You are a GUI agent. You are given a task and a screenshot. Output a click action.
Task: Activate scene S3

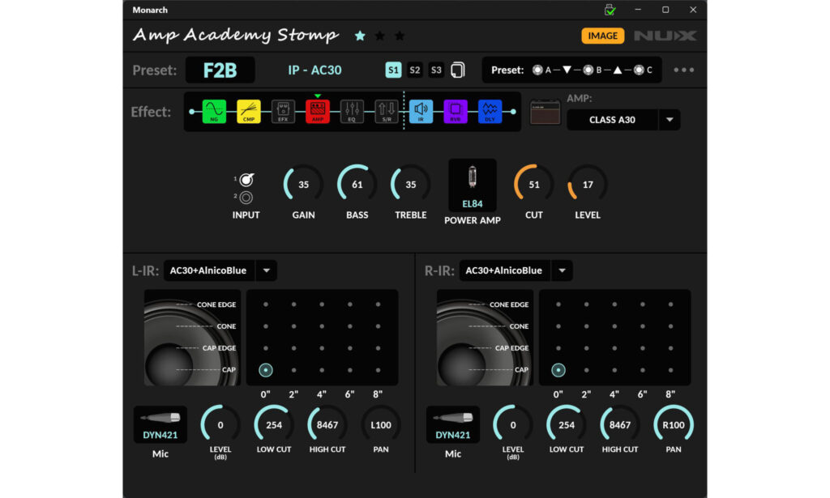pyautogui.click(x=435, y=70)
